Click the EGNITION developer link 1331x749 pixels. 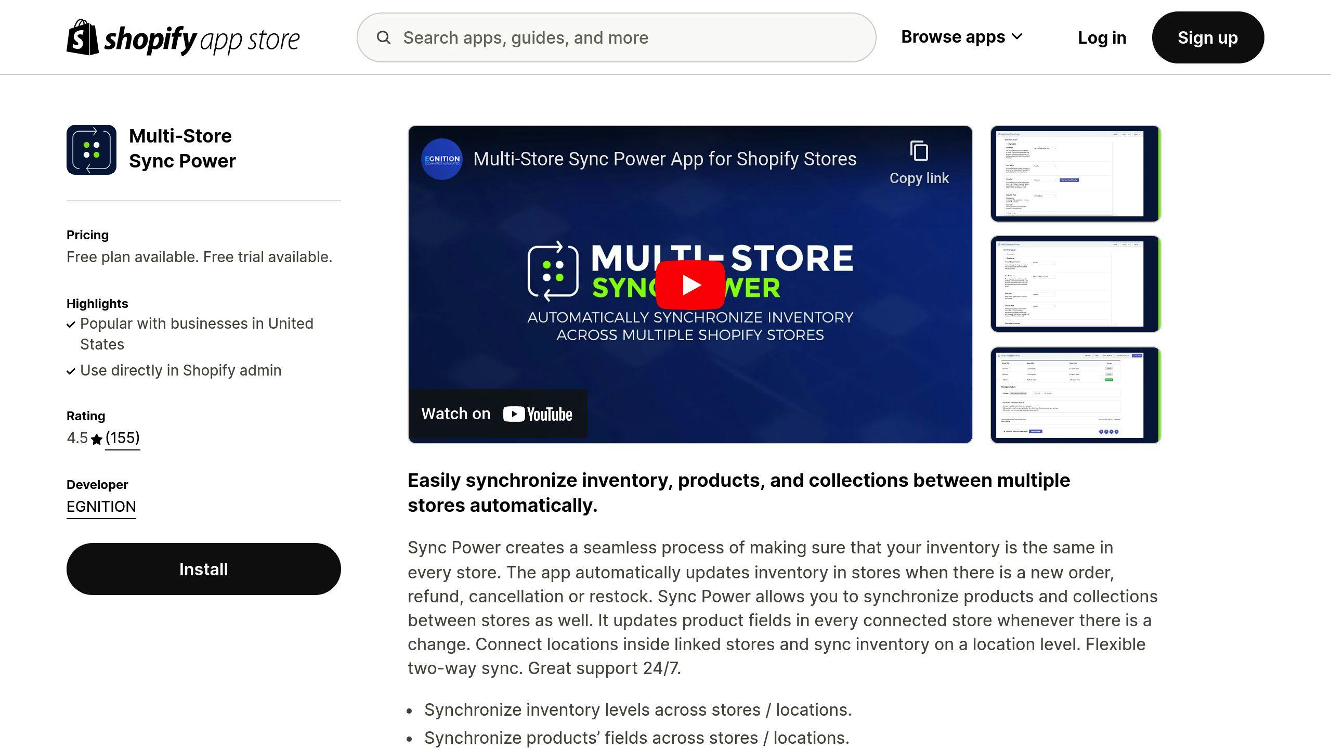click(x=100, y=507)
